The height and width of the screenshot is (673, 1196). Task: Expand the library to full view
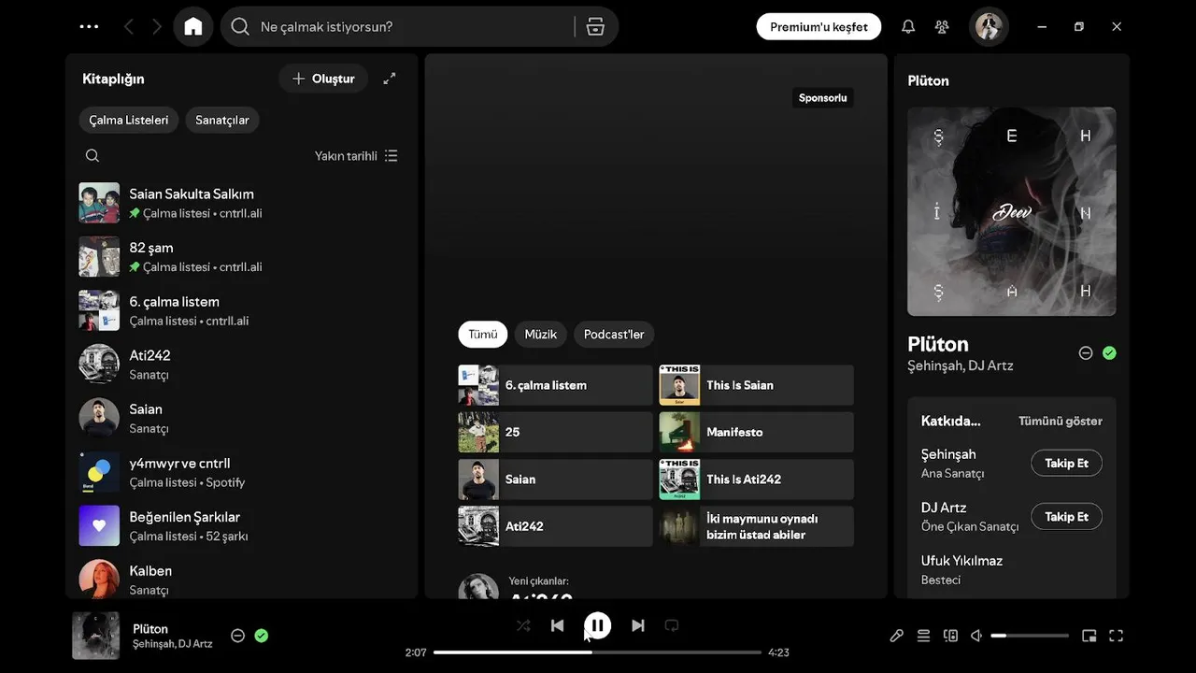click(x=390, y=79)
